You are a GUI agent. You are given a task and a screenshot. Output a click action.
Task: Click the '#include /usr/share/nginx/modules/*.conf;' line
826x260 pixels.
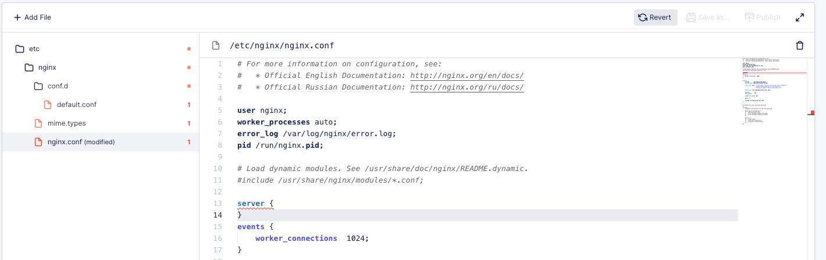[x=330, y=180]
